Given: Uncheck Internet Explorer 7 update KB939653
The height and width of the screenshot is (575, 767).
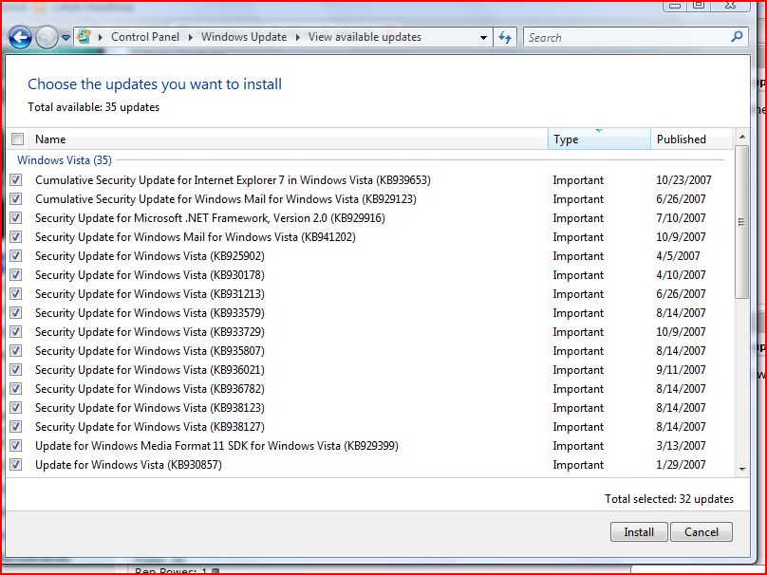Looking at the screenshot, I should pyautogui.click(x=15, y=180).
